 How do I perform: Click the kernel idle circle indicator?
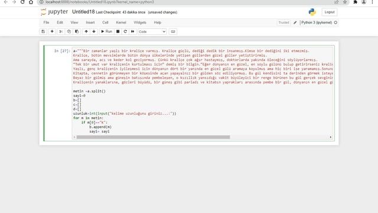click(x=335, y=22)
